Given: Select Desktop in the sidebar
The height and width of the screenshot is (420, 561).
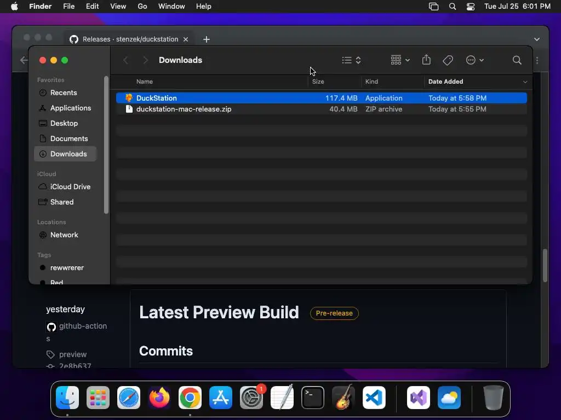Looking at the screenshot, I should point(65,123).
